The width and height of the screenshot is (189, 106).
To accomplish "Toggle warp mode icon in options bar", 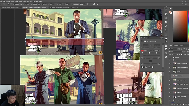I will tap(88, 4).
